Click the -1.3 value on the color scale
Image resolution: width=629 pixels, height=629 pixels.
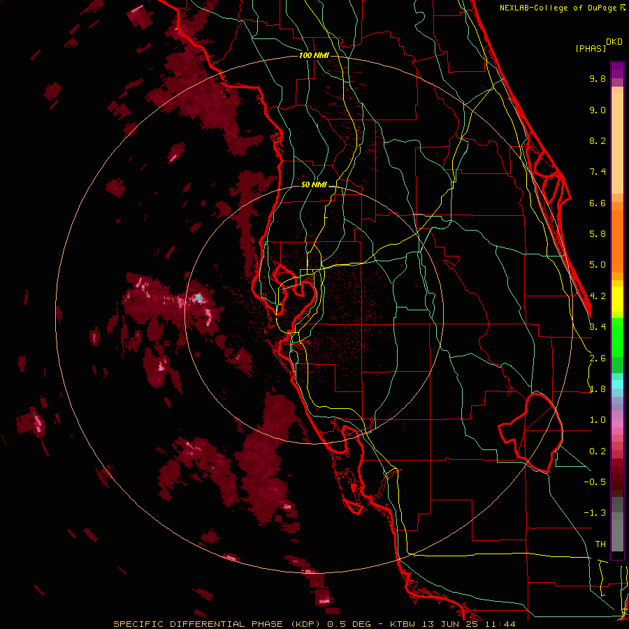coord(595,513)
